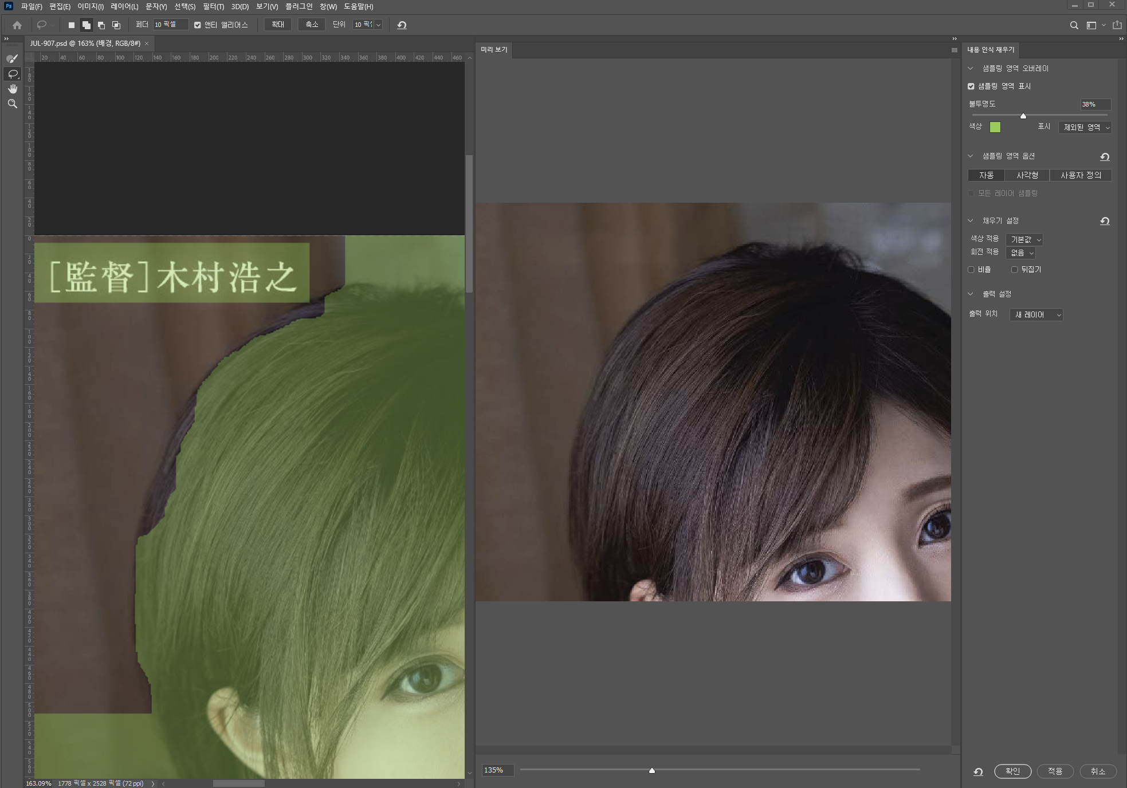Open the 필터(T) menu
This screenshot has height=788, width=1127.
click(x=213, y=7)
